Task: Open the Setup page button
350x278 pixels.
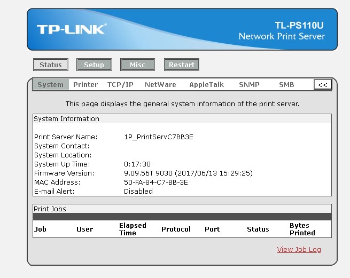Action: click(x=94, y=65)
